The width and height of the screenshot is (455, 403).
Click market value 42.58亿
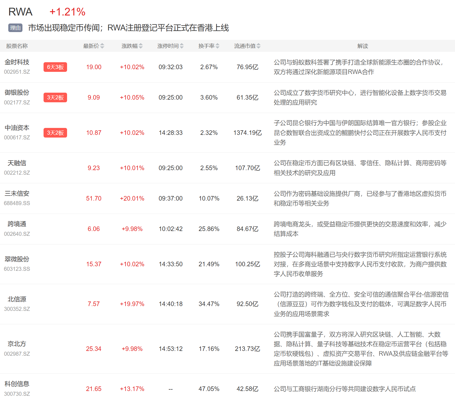247,389
